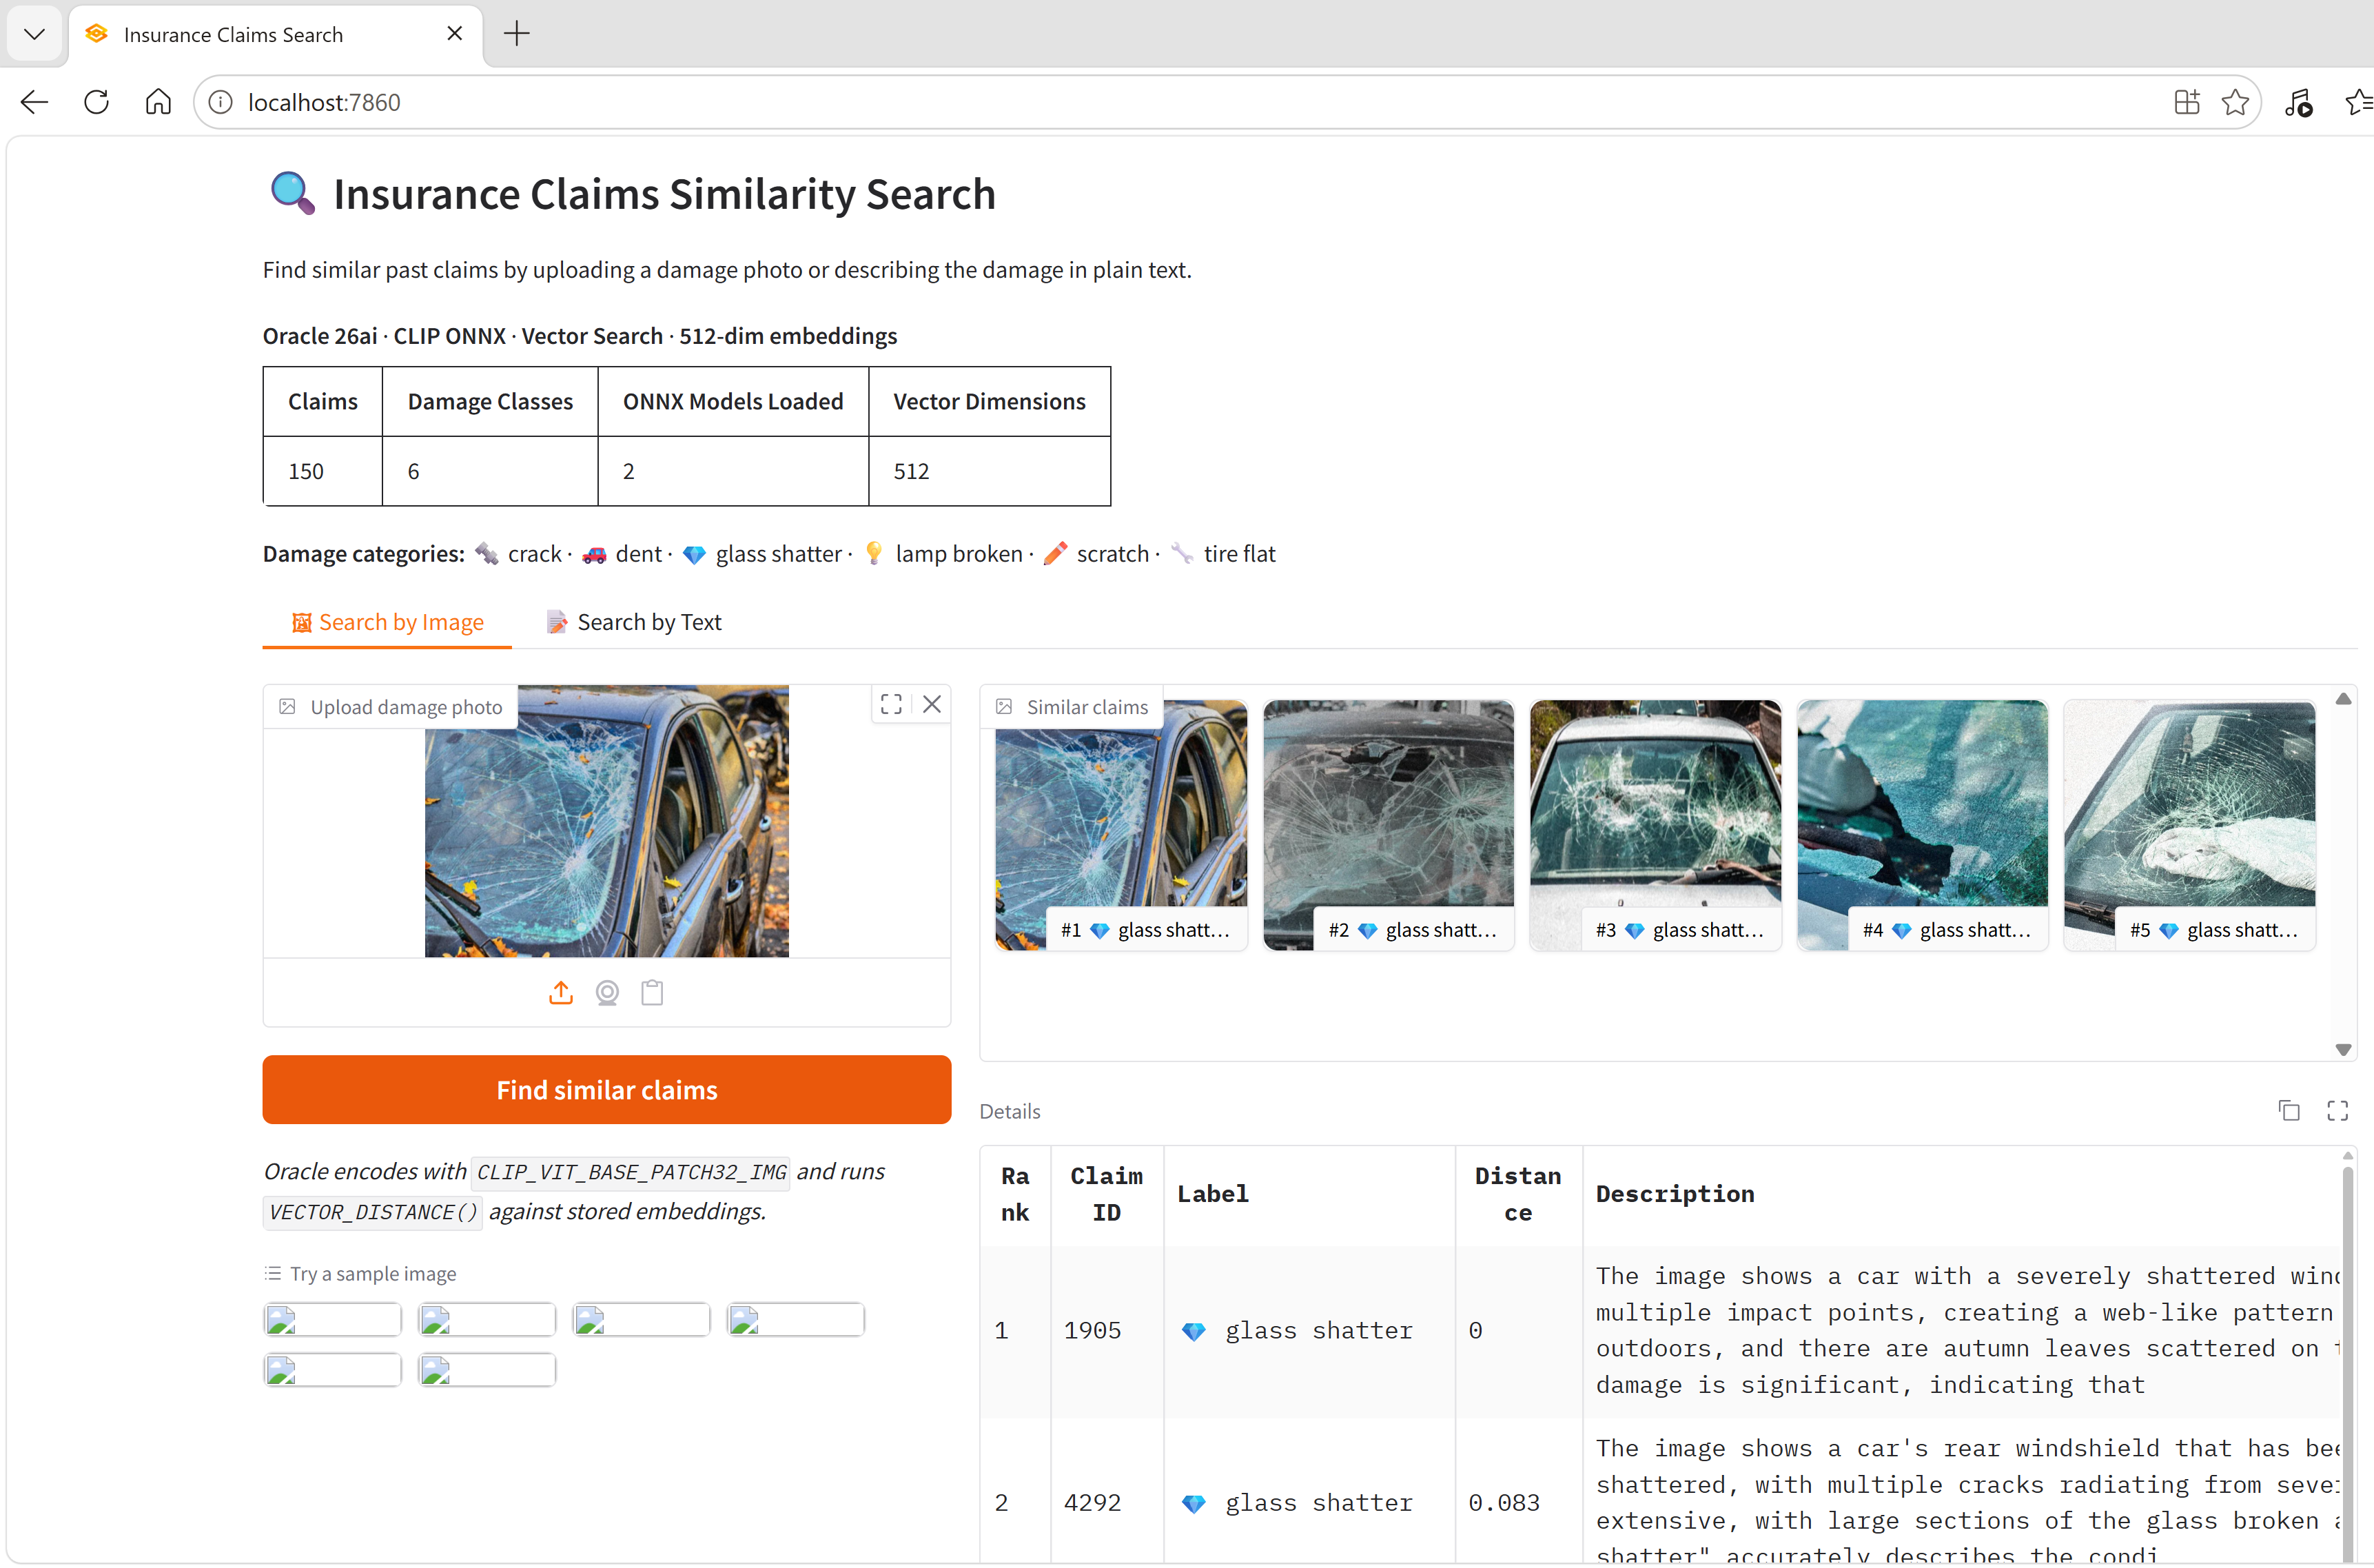
Task: Open similar claim result #1 thumbnail
Action: click(1121, 825)
